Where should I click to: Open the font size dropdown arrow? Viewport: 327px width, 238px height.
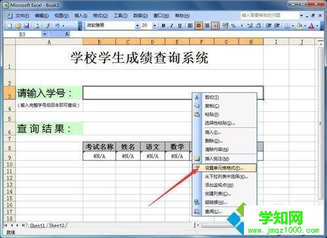154,25
